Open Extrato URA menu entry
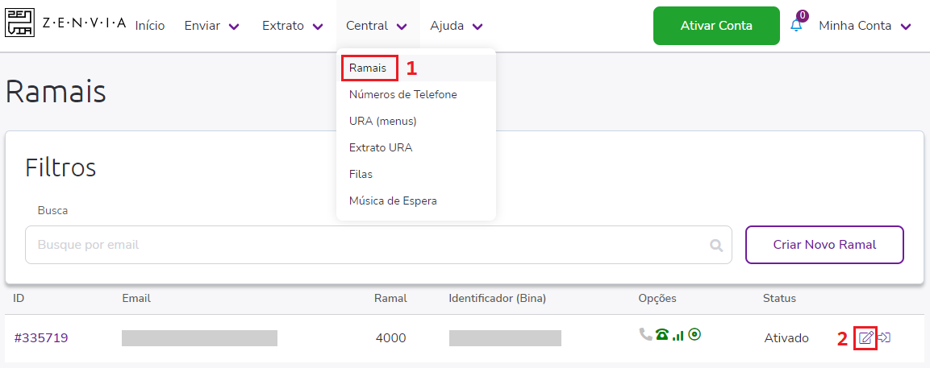Viewport: 930px width, 368px height. pos(381,147)
